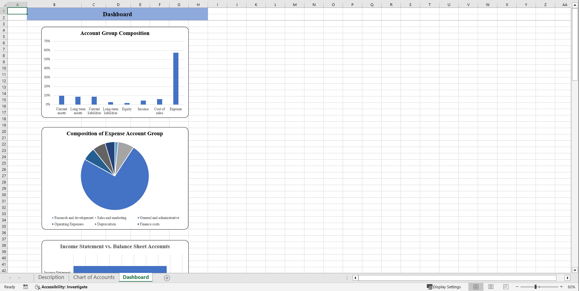Select row 10 header
Viewport: 579px width, 291px height.
4,68
